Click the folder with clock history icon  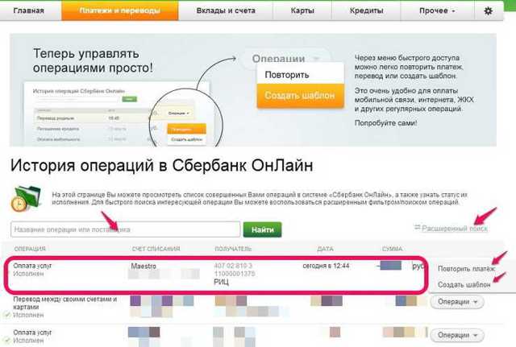(26, 199)
